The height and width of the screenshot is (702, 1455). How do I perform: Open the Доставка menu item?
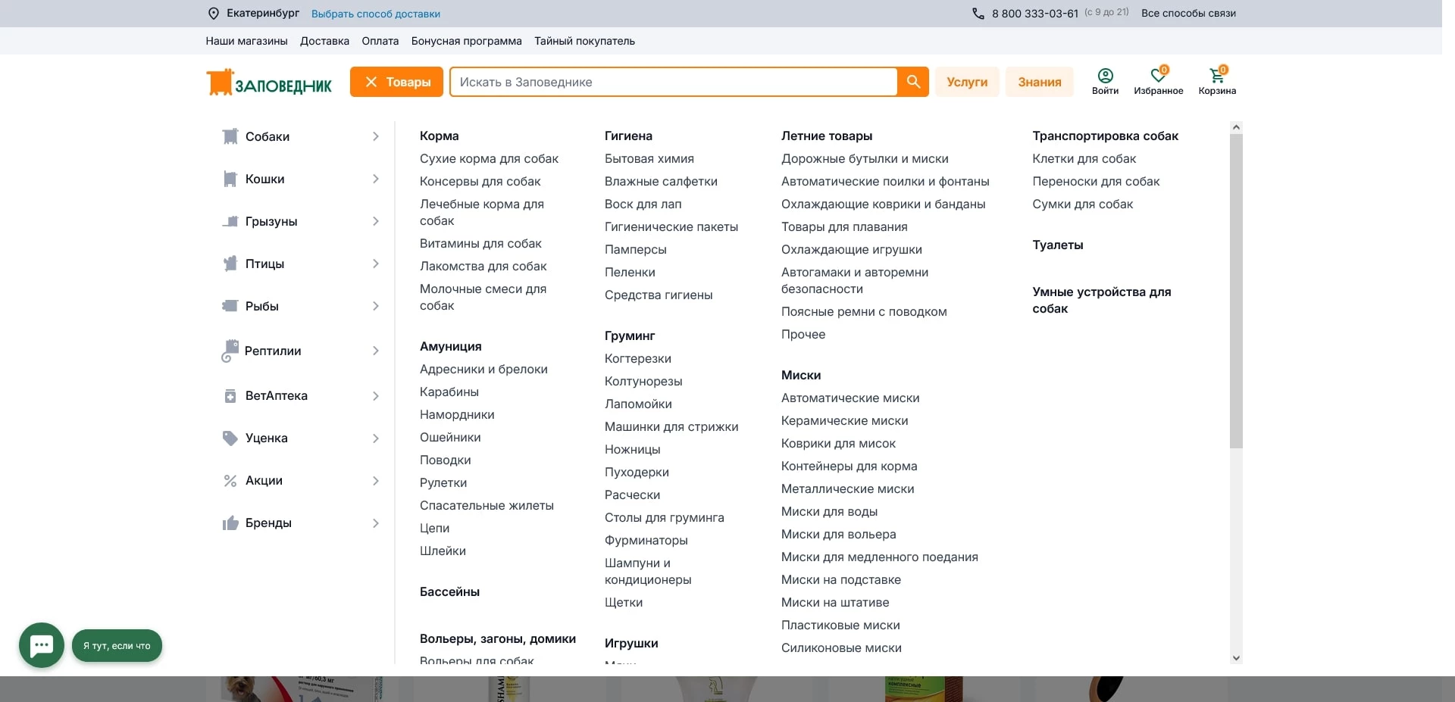(x=324, y=41)
